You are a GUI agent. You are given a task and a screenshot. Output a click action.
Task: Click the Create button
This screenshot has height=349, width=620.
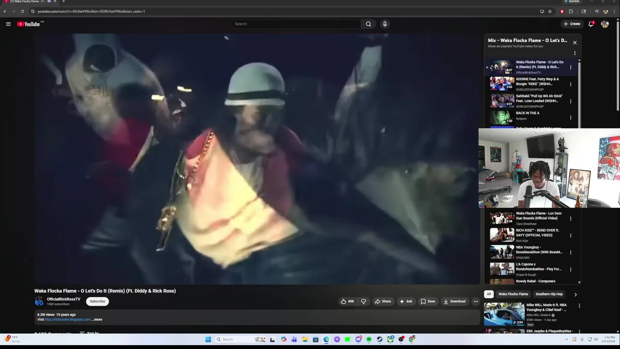click(572, 24)
